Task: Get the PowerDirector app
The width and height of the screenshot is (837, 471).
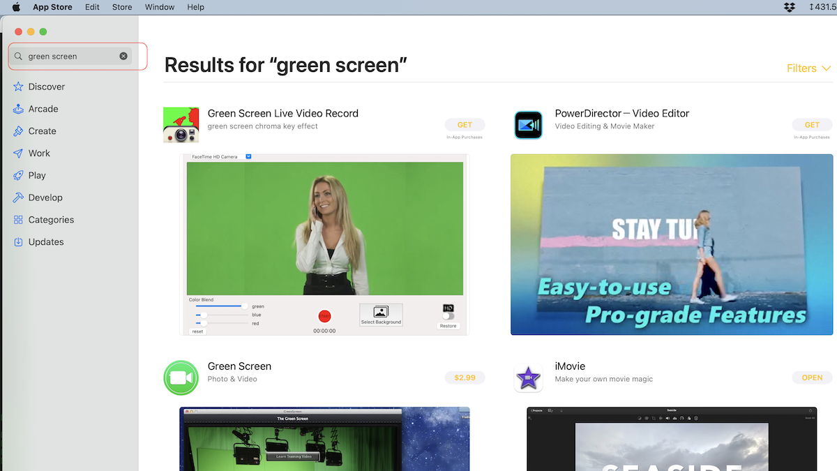Action: 812,125
